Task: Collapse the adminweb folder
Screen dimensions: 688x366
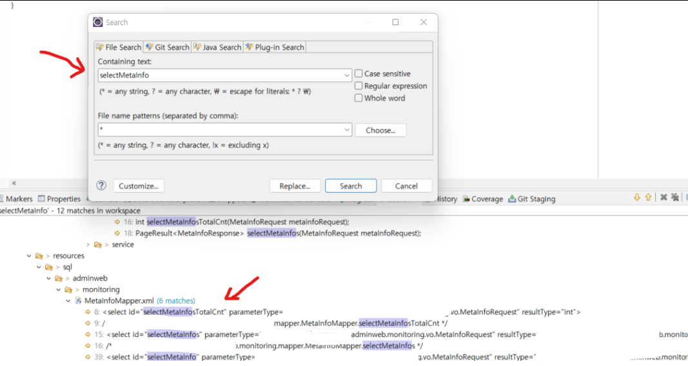Action: click(x=49, y=278)
